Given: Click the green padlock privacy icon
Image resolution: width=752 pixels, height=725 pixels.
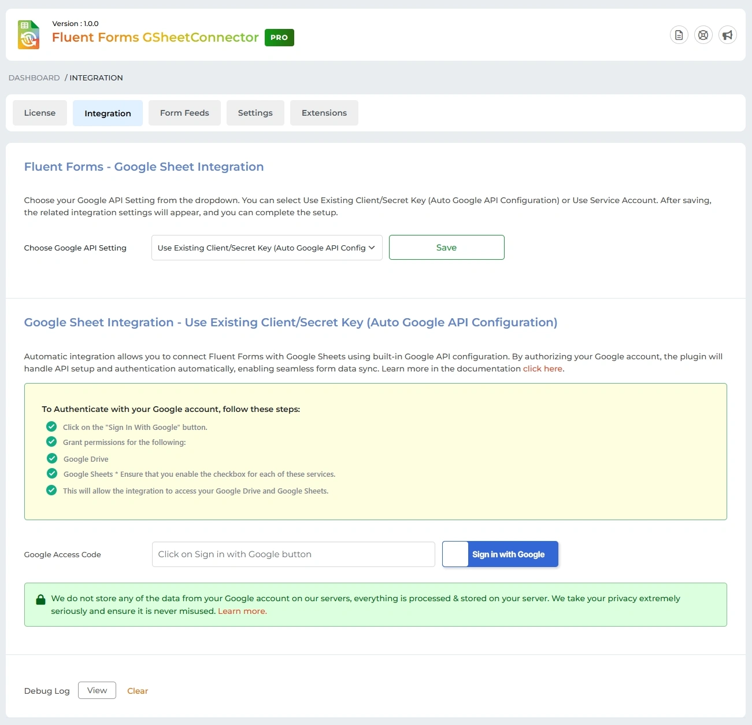Looking at the screenshot, I should point(40,599).
